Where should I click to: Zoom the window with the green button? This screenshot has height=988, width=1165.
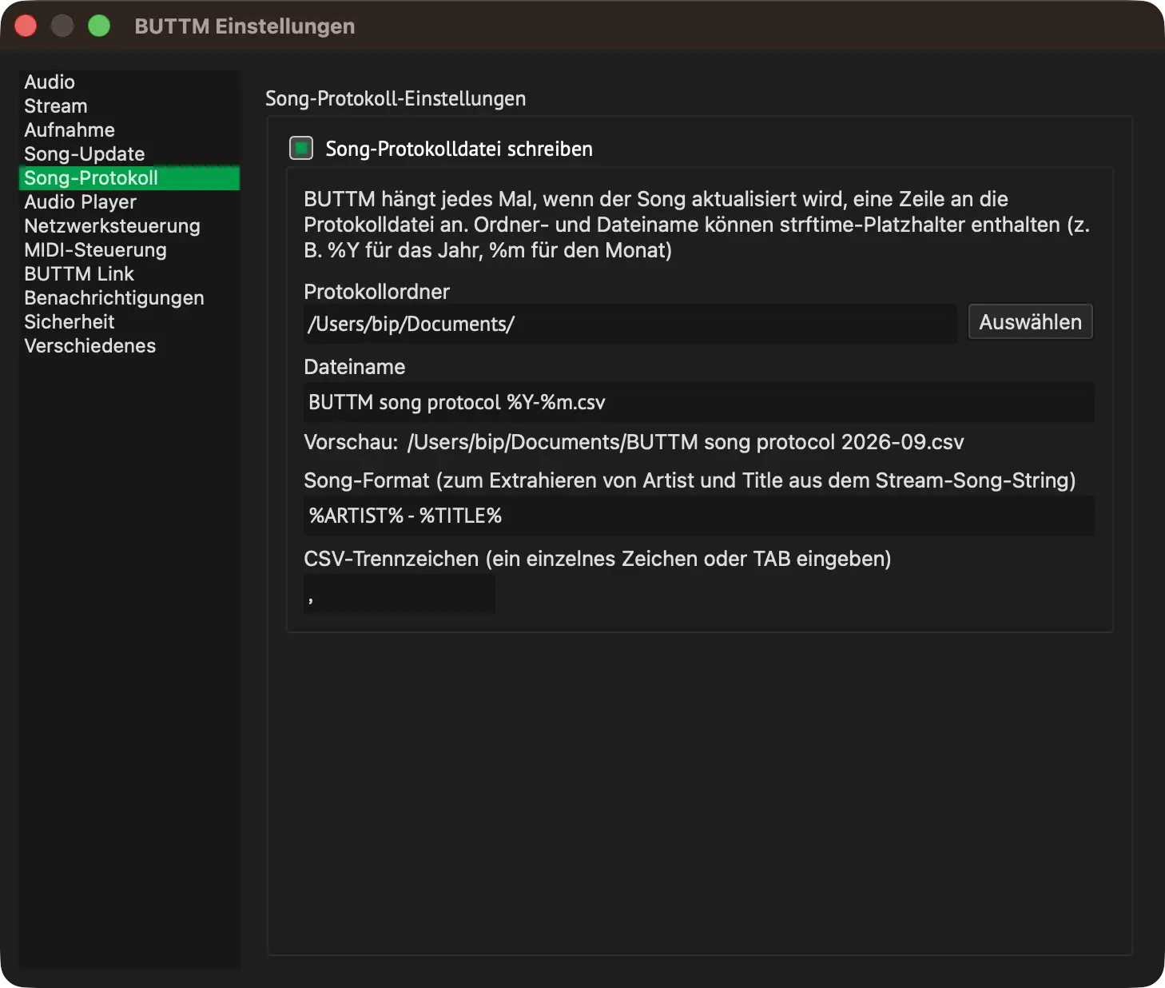(x=99, y=26)
